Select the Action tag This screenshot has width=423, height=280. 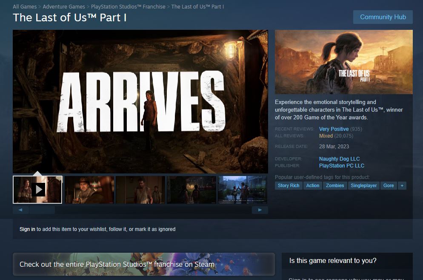tap(313, 185)
